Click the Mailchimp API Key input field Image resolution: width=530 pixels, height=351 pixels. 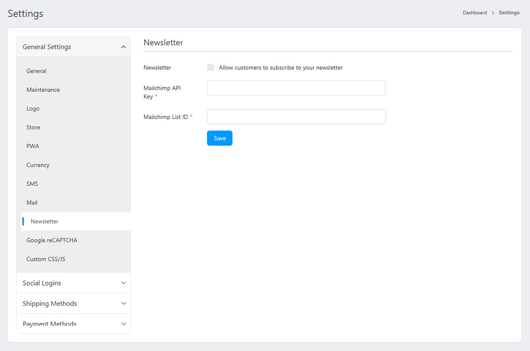click(296, 88)
